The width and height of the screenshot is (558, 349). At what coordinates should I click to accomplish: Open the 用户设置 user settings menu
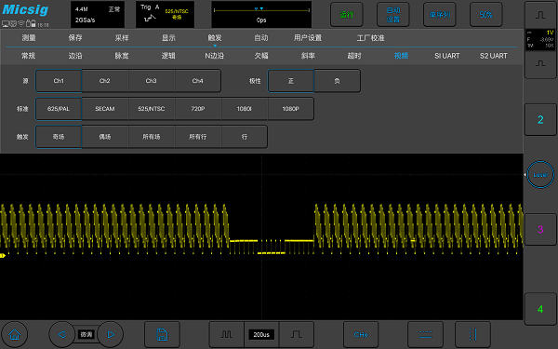308,38
